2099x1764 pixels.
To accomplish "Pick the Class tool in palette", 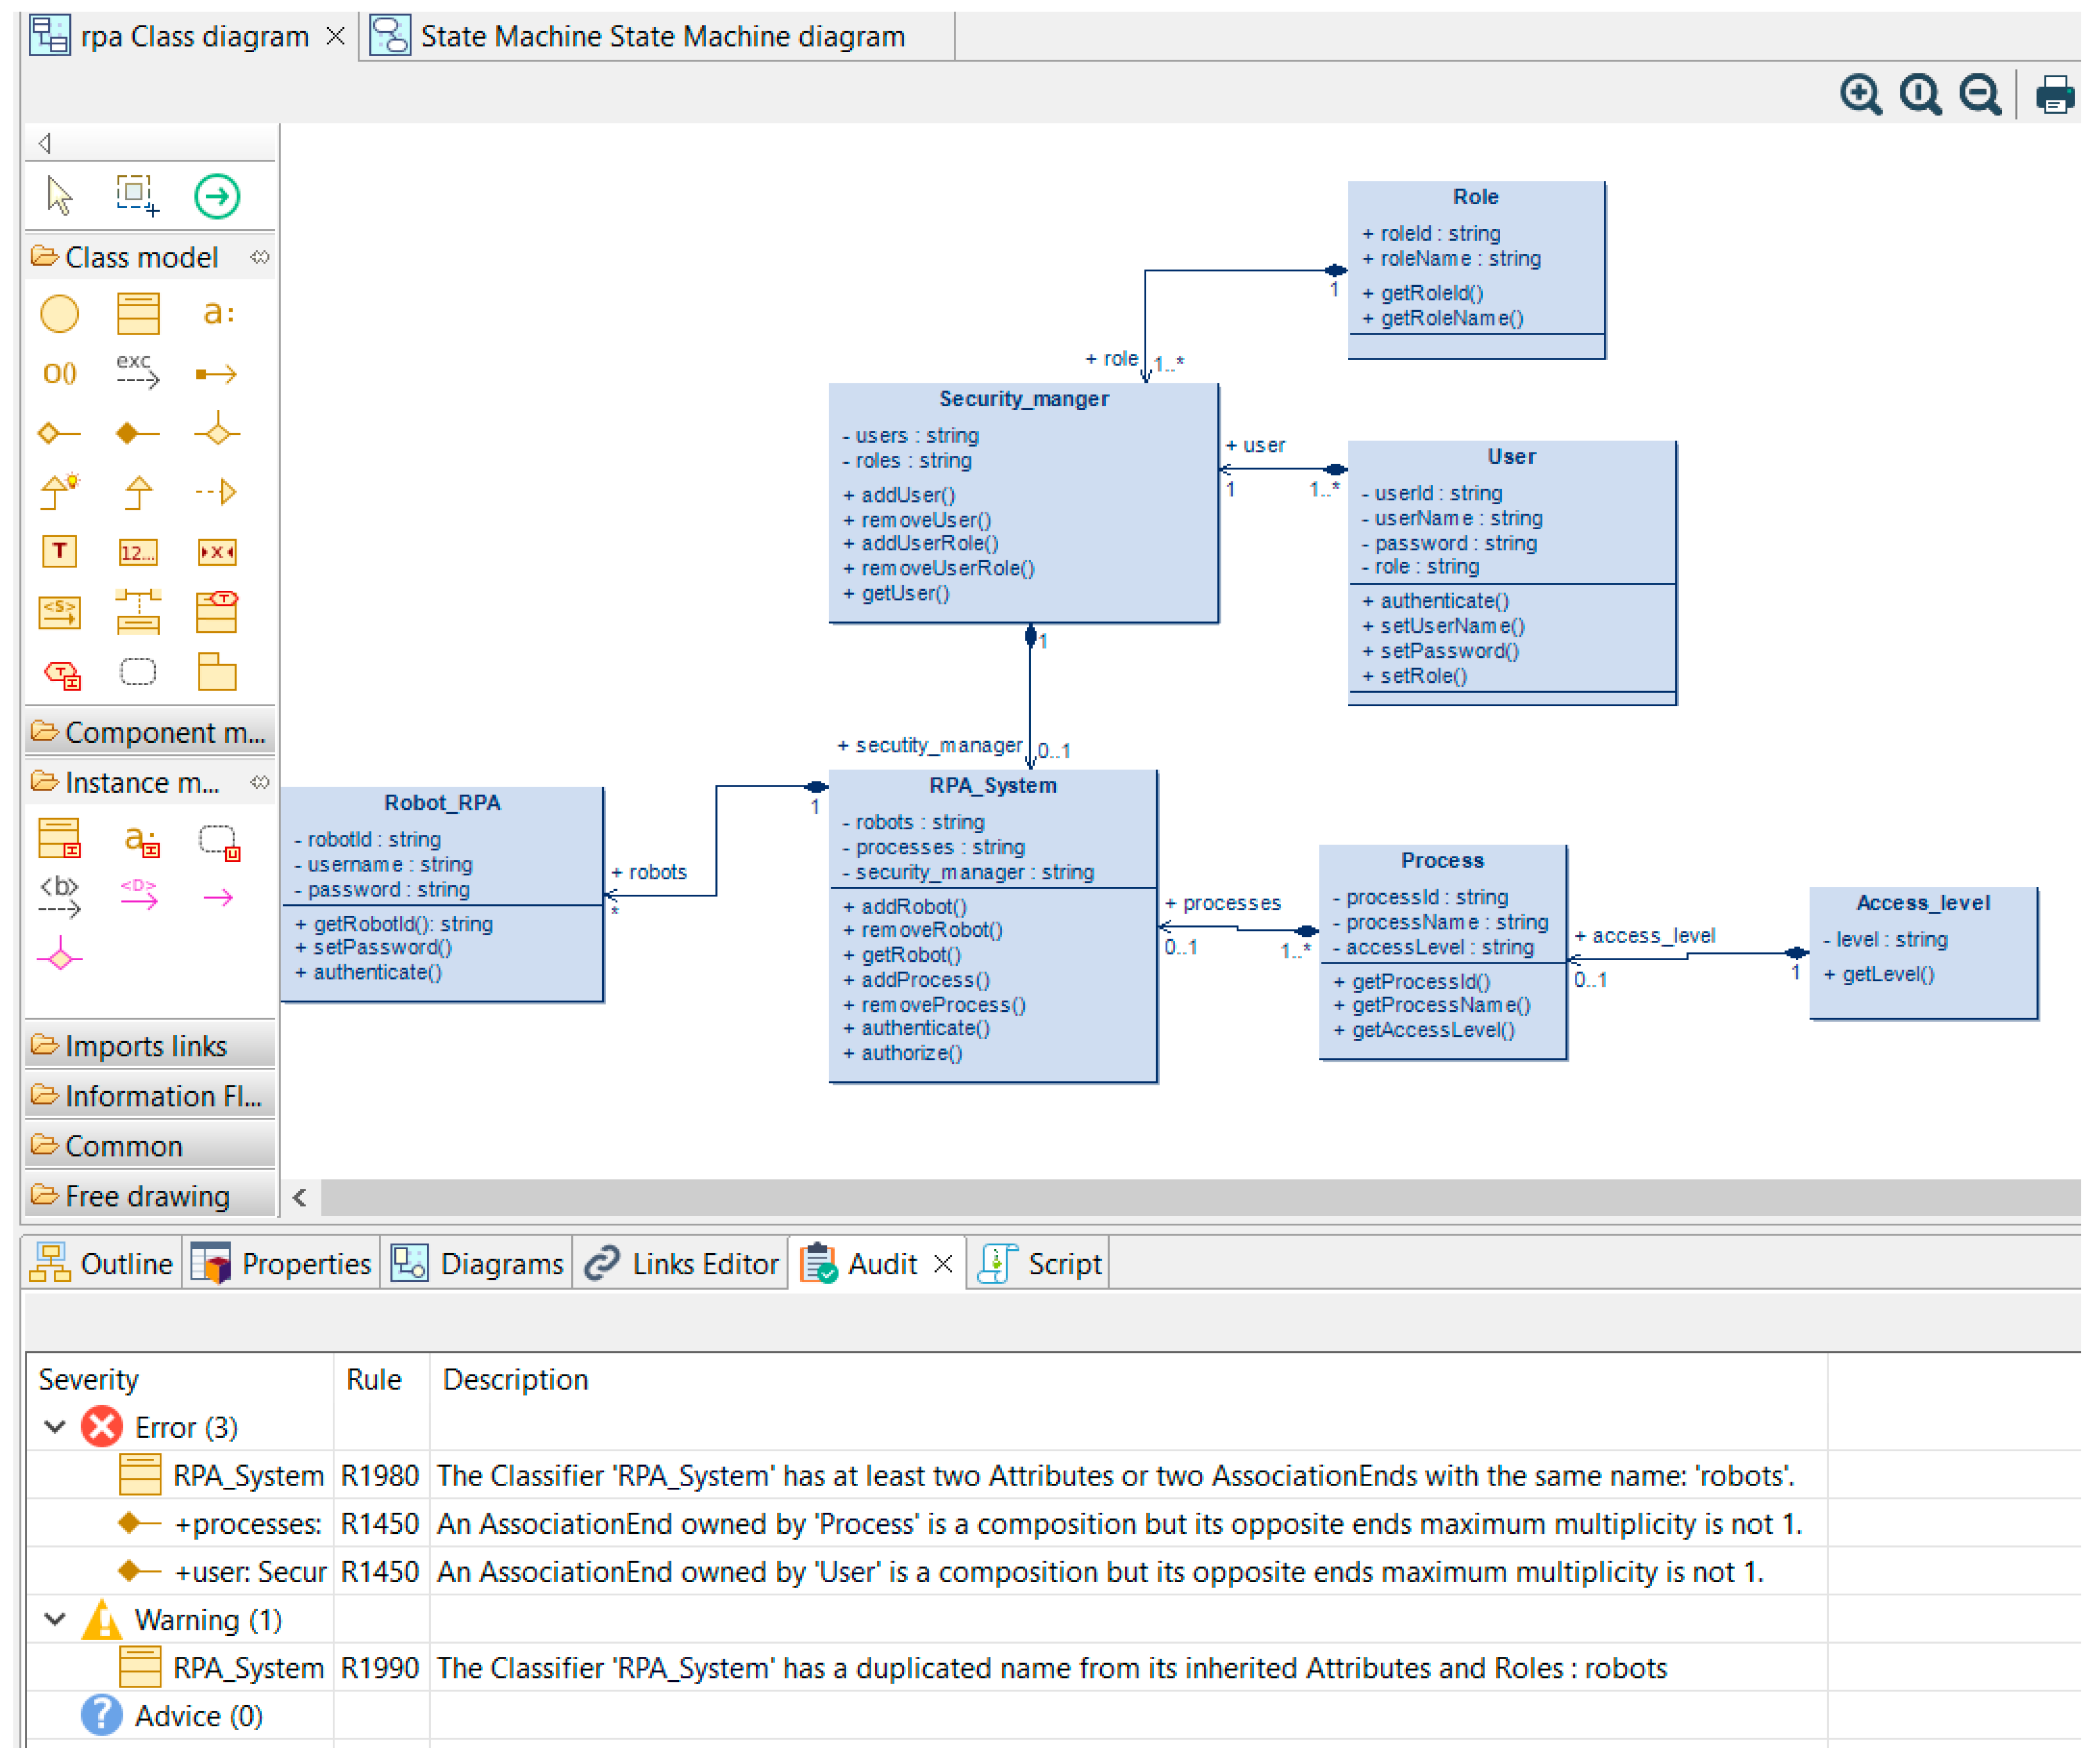I will tap(138, 313).
